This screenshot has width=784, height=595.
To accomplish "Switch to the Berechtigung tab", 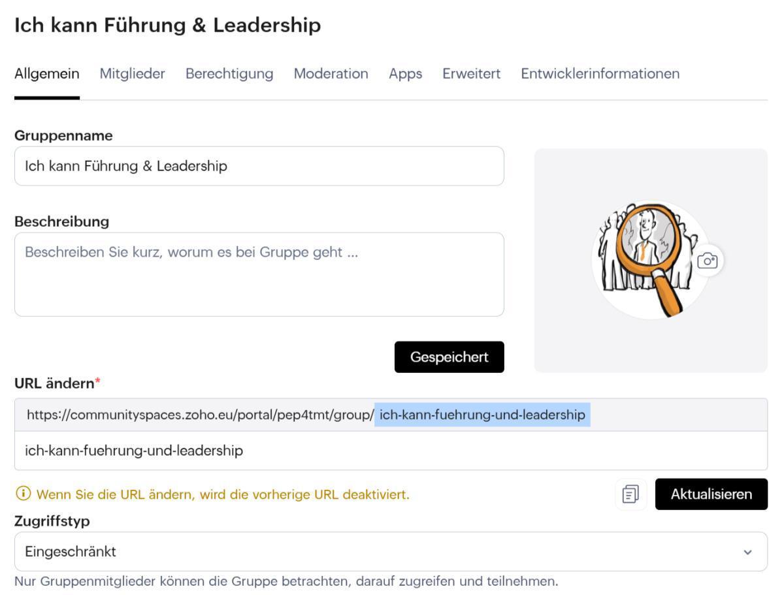I will coord(229,74).
